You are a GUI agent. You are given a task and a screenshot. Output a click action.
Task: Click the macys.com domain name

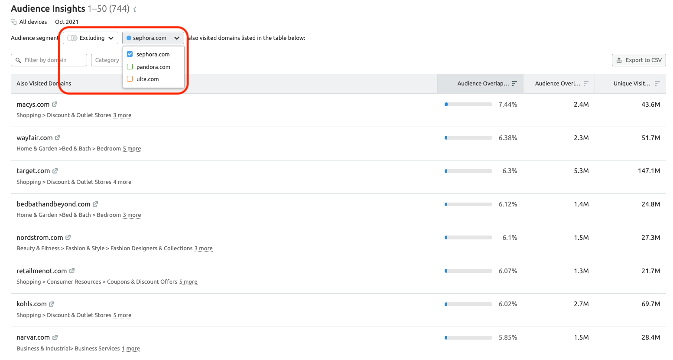[33, 105]
